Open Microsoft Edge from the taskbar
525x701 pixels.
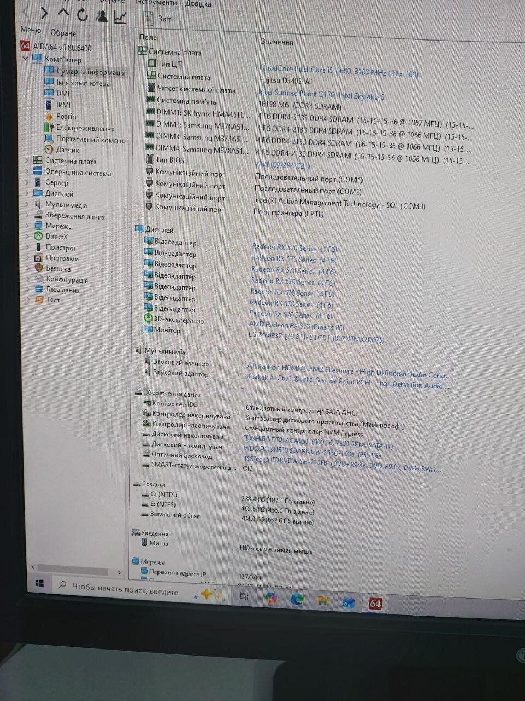[297, 600]
